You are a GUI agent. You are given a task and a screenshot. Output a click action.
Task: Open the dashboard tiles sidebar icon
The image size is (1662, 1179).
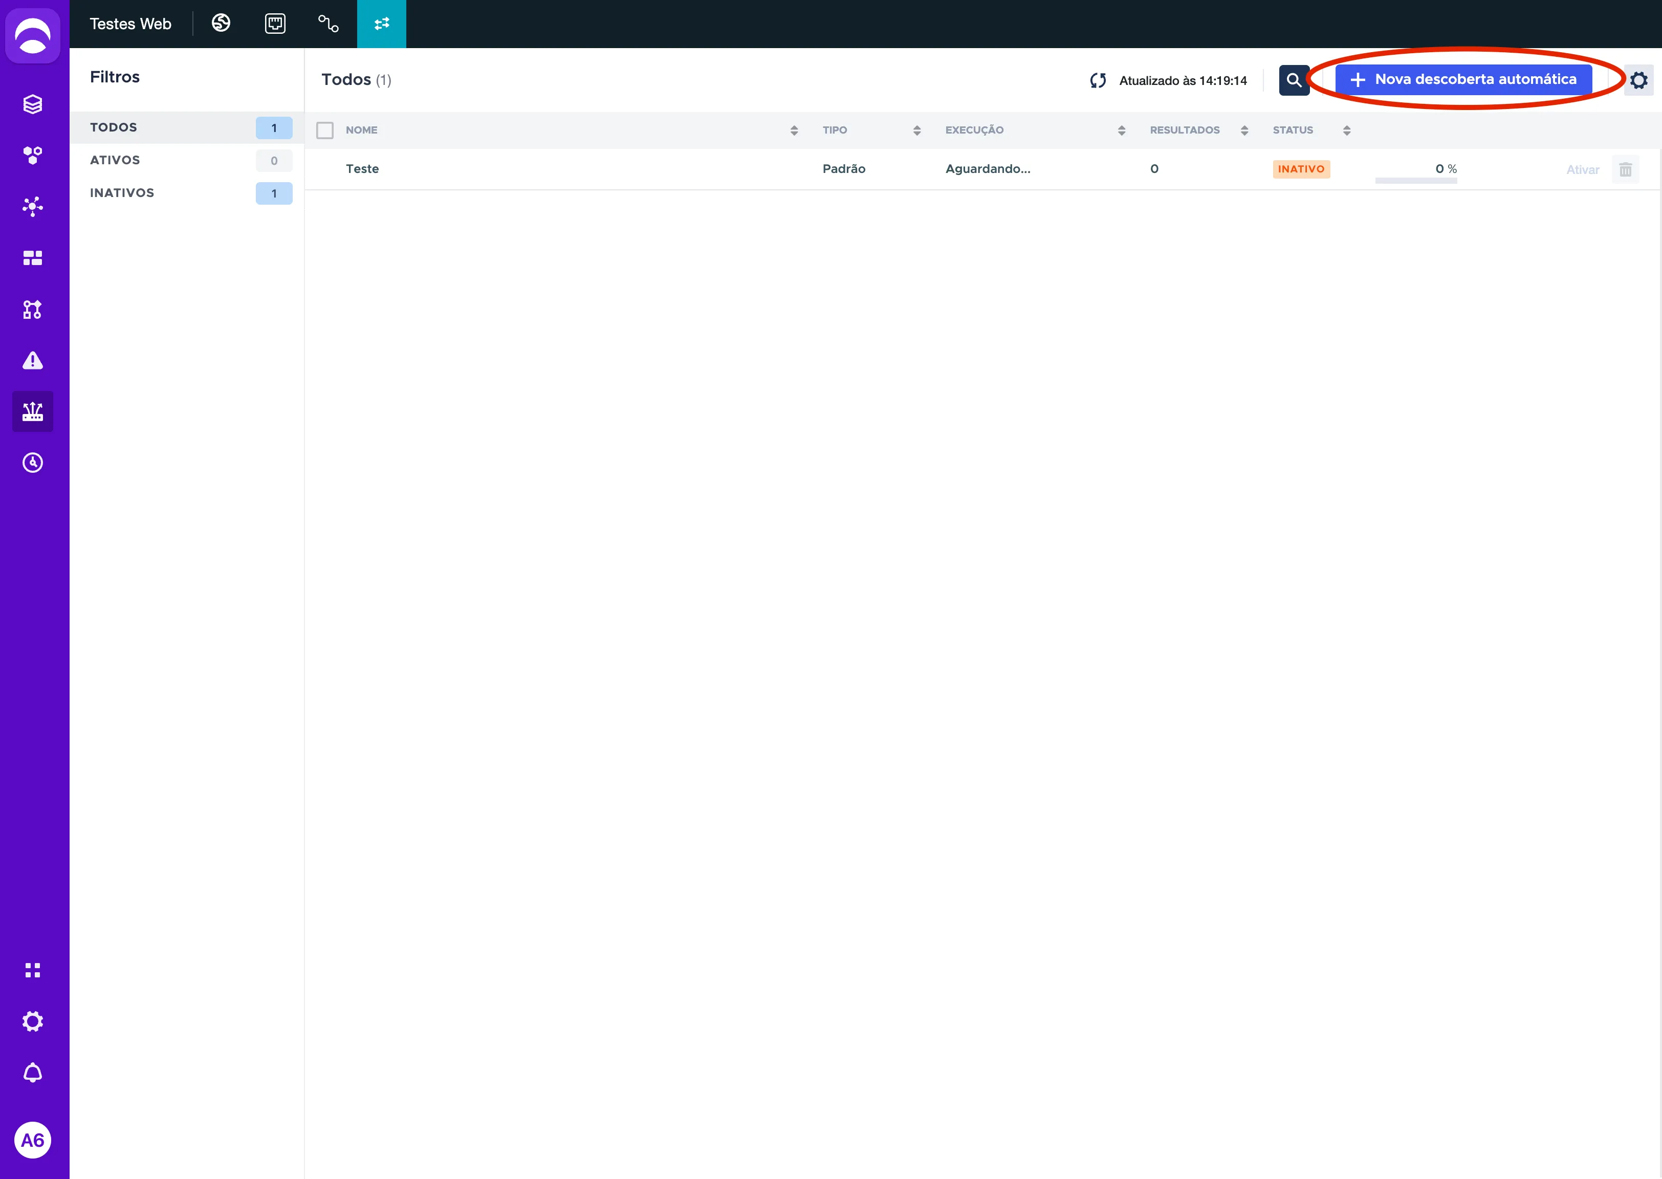coord(33,258)
